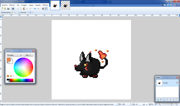The width and height of the screenshot is (180, 106).
Task: Toggle the pixel grid icon
Action: pos(43,9)
